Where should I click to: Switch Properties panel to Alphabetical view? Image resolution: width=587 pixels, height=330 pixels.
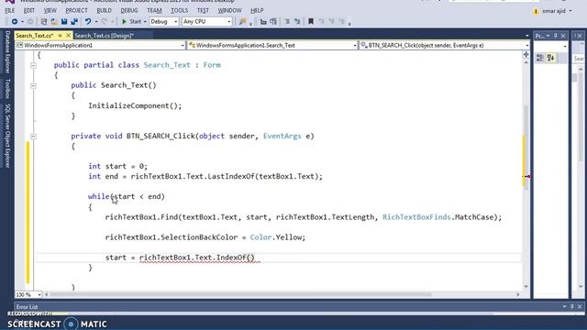(550, 58)
